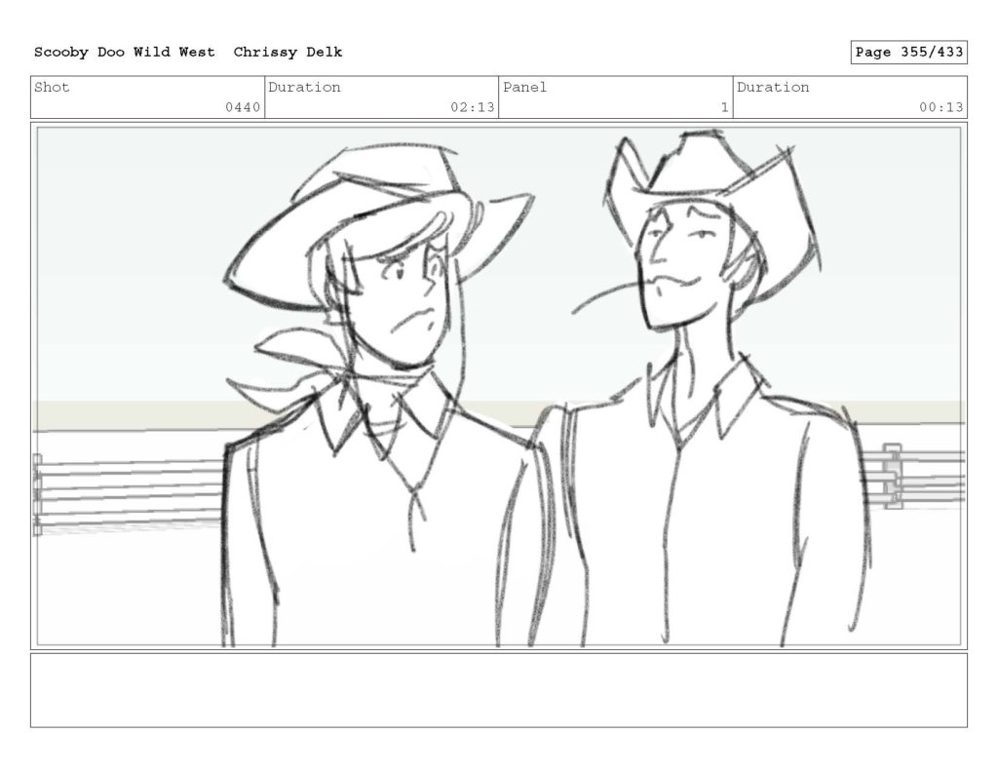The width and height of the screenshot is (998, 773).
Task: Click the 'Page 355/433' page indicator box
Action: click(x=908, y=53)
